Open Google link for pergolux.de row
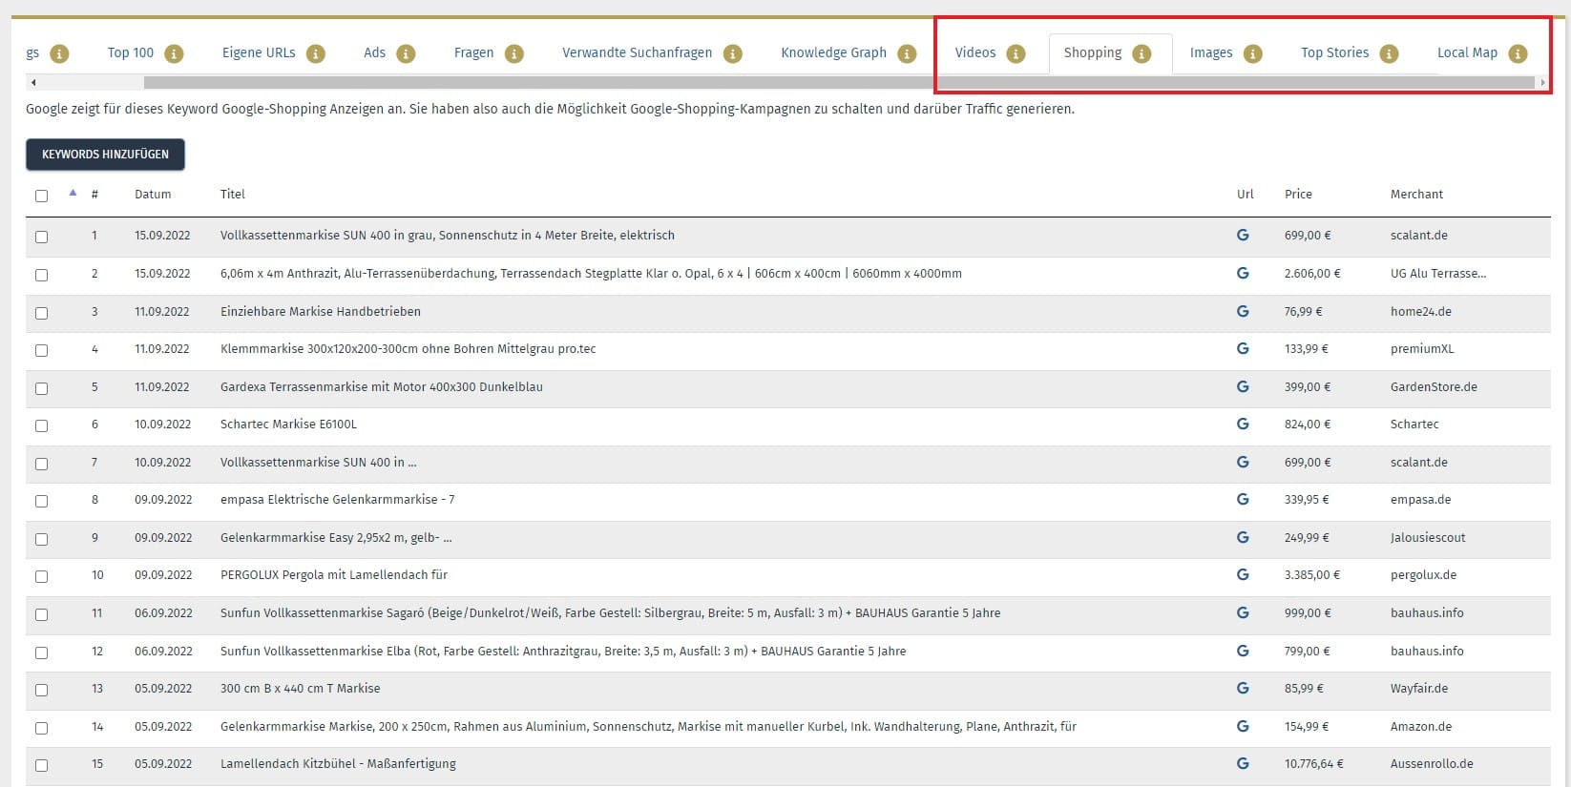 click(x=1243, y=574)
